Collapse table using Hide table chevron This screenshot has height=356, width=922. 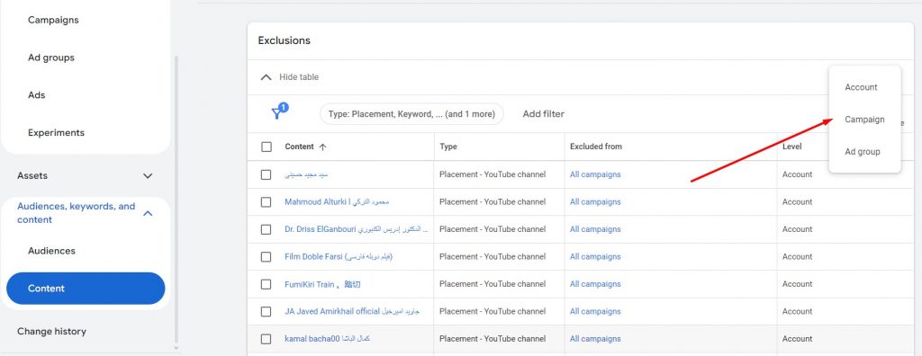(267, 77)
